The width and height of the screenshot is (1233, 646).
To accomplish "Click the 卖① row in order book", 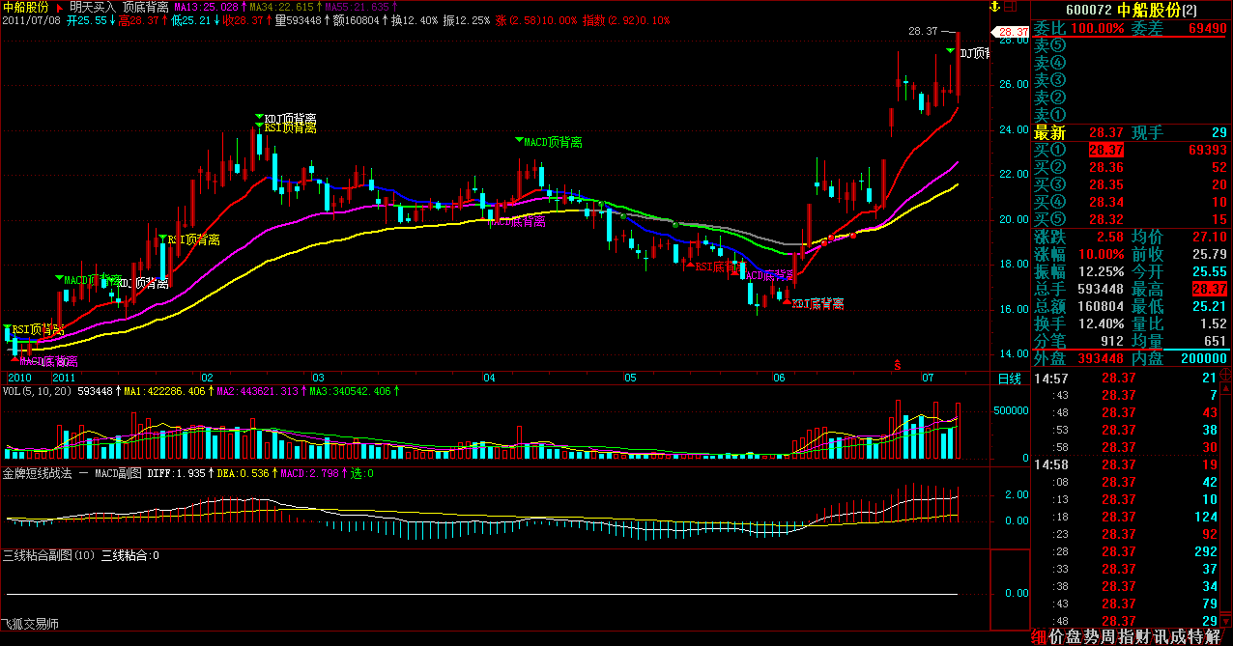I will click(1132, 115).
